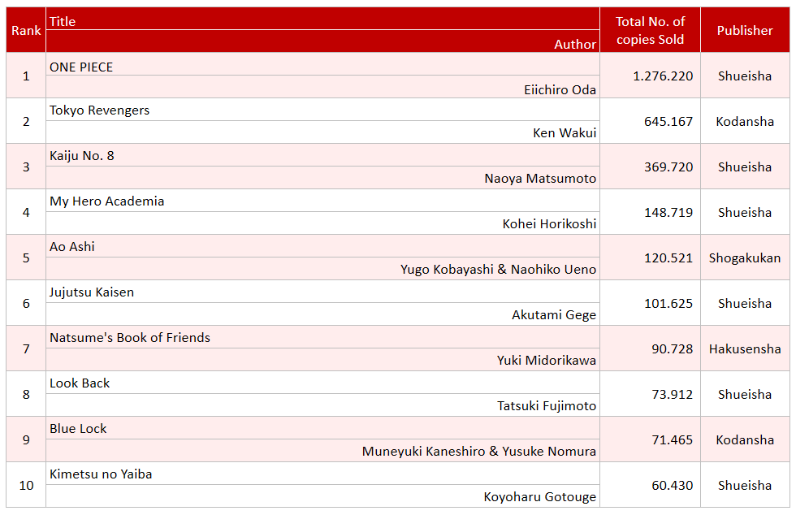The width and height of the screenshot is (796, 515).
Task: Click the Kodansha cell in Blue Lock row
Action: click(x=745, y=439)
